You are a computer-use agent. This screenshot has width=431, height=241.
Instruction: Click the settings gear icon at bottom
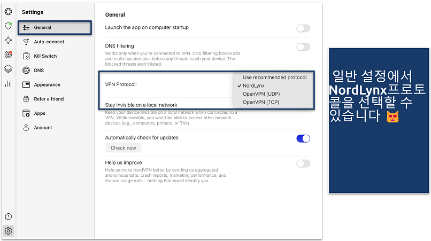(8, 231)
